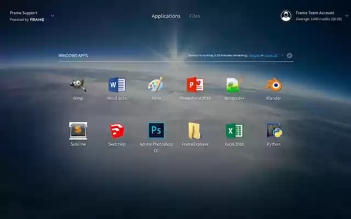Switch to the Files tab
This screenshot has width=351, height=219.
pyautogui.click(x=195, y=16)
